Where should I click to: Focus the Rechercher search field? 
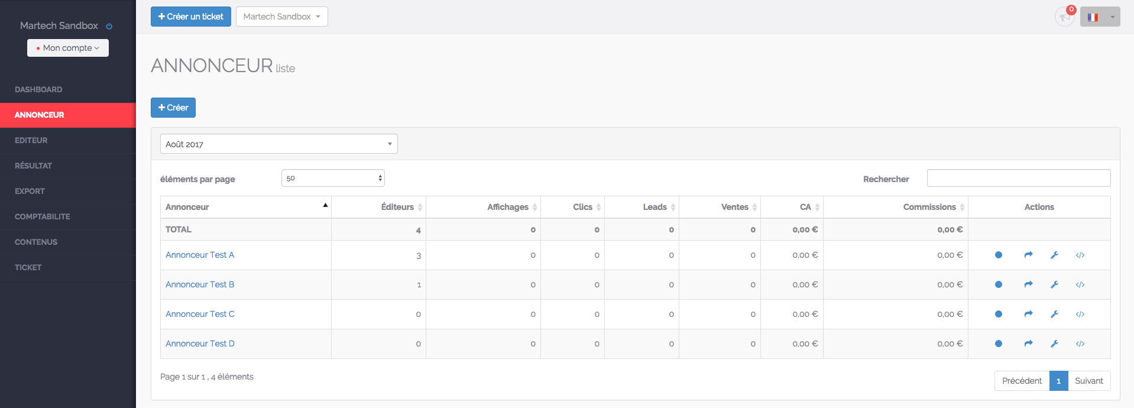click(x=1019, y=178)
